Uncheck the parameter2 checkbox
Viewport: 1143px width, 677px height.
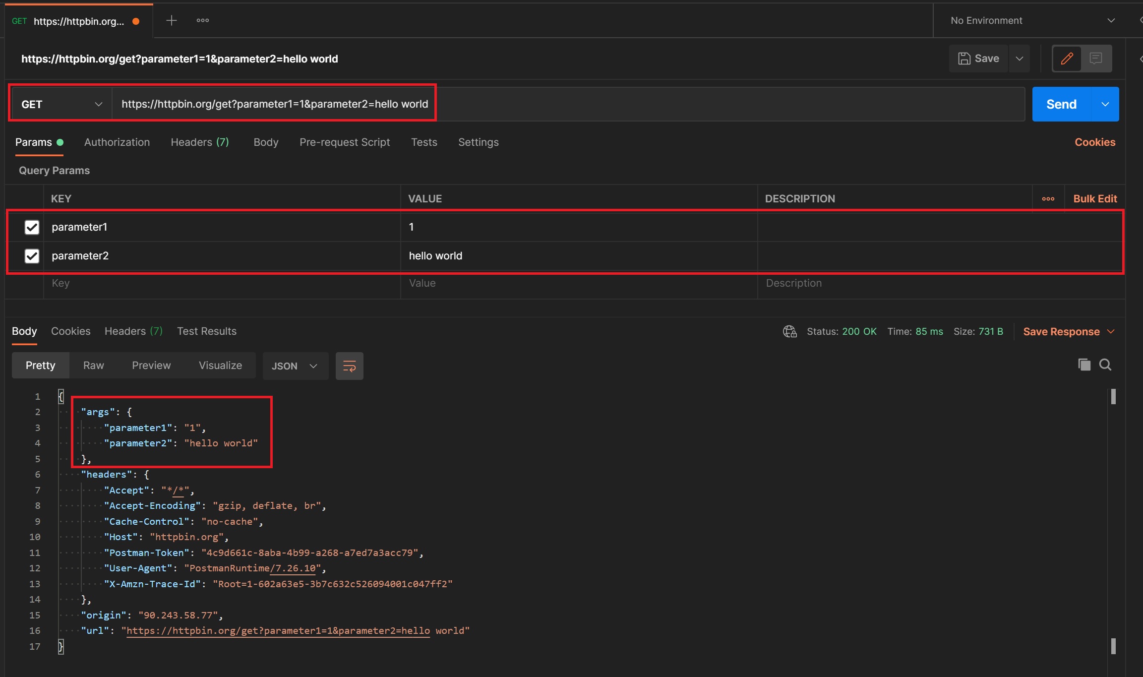click(x=32, y=256)
